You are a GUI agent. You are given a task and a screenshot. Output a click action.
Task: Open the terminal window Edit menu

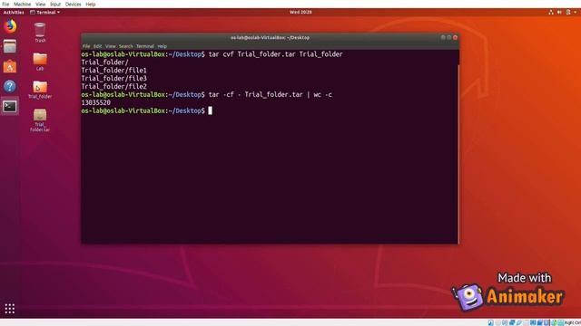click(x=97, y=46)
